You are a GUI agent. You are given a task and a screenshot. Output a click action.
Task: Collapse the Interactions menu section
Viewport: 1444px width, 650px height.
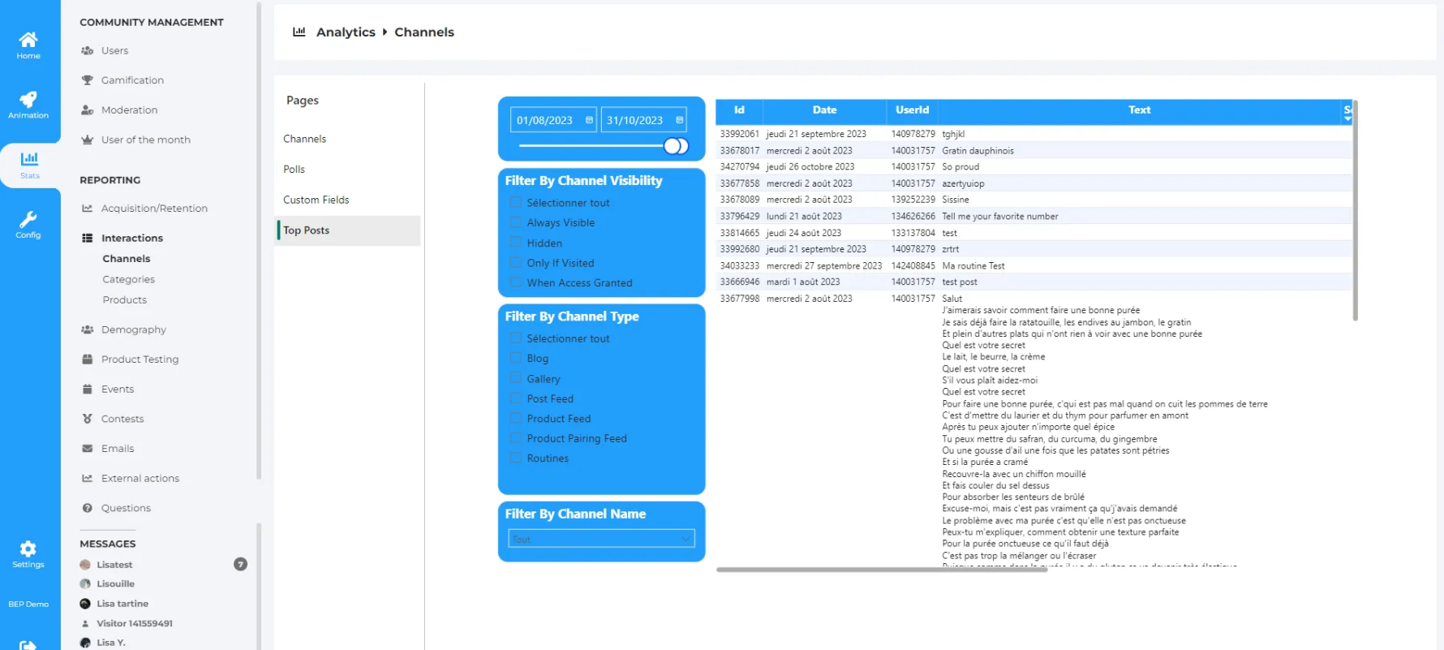pos(132,238)
